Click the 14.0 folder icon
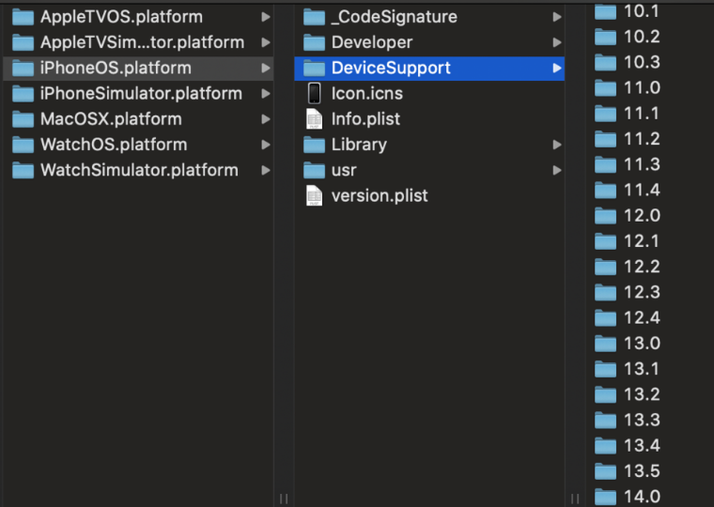Screen dimensions: 714x507 click(x=606, y=497)
